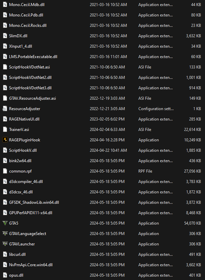The image size is (205, 280).
Task: Click the ScriptHookVDotNet2.dll file icon
Action: pyautogui.click(x=5, y=77)
